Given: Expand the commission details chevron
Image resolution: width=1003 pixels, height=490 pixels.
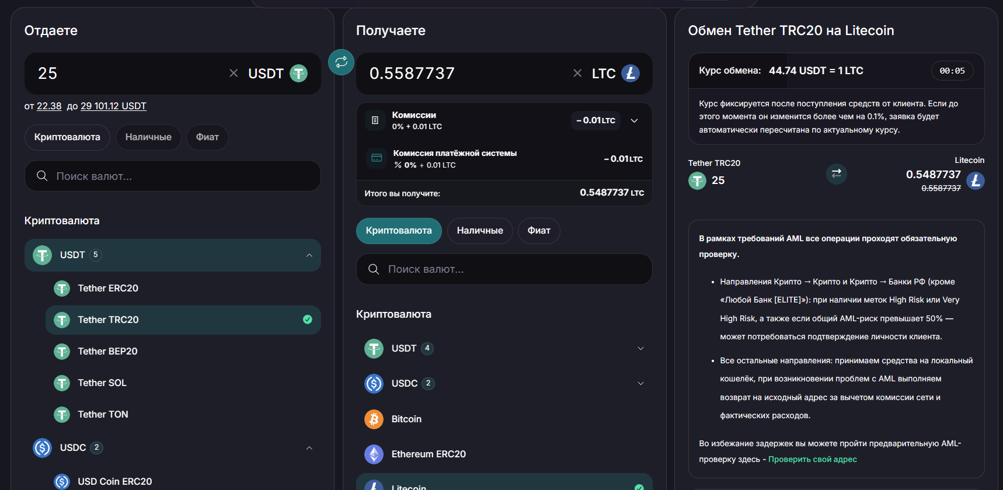Looking at the screenshot, I should [x=635, y=120].
